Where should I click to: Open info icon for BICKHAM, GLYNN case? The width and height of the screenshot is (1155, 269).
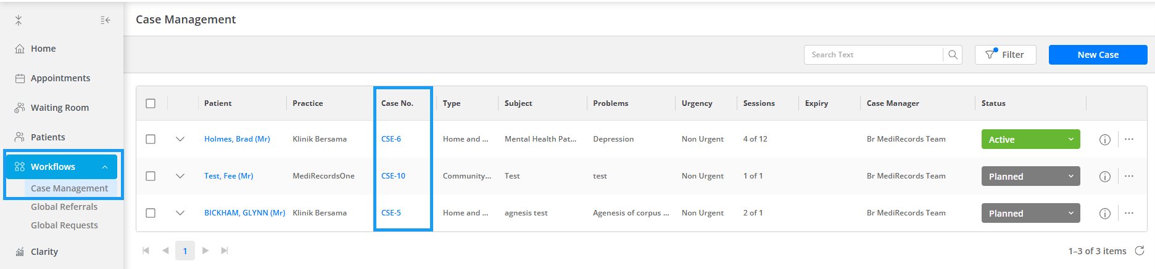1104,214
